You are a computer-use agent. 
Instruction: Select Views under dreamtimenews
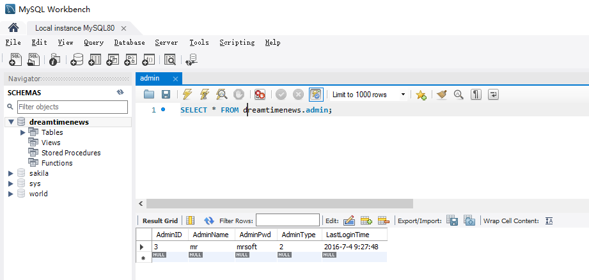click(x=51, y=143)
